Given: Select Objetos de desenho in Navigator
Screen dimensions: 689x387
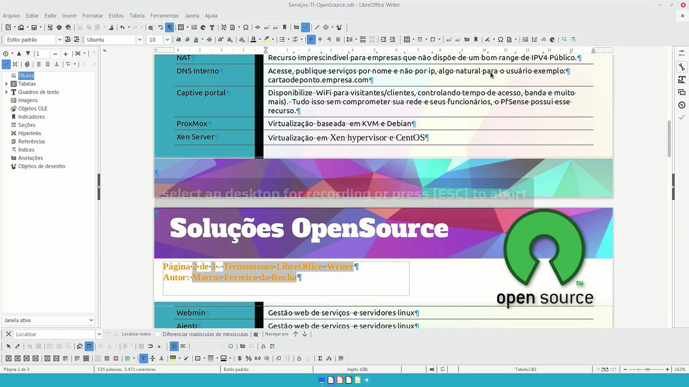Looking at the screenshot, I should pyautogui.click(x=41, y=167).
